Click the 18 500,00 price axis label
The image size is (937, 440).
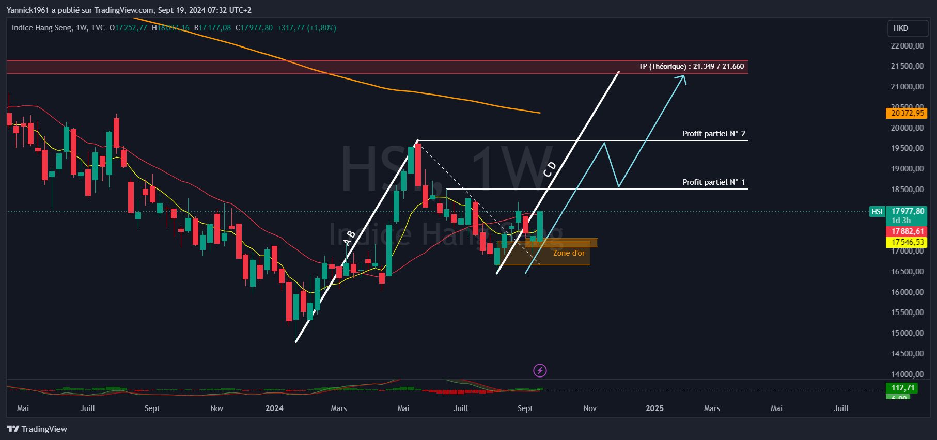(907, 190)
